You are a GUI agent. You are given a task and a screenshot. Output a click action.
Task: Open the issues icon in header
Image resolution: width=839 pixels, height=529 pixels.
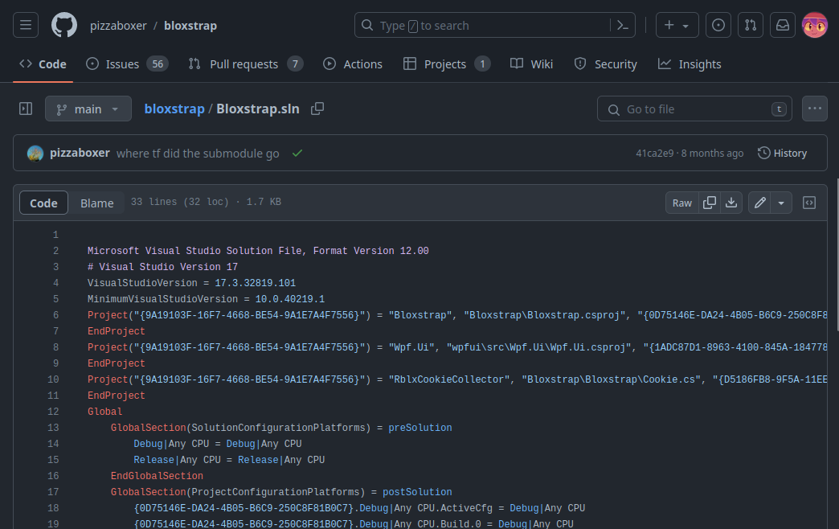[x=718, y=26]
